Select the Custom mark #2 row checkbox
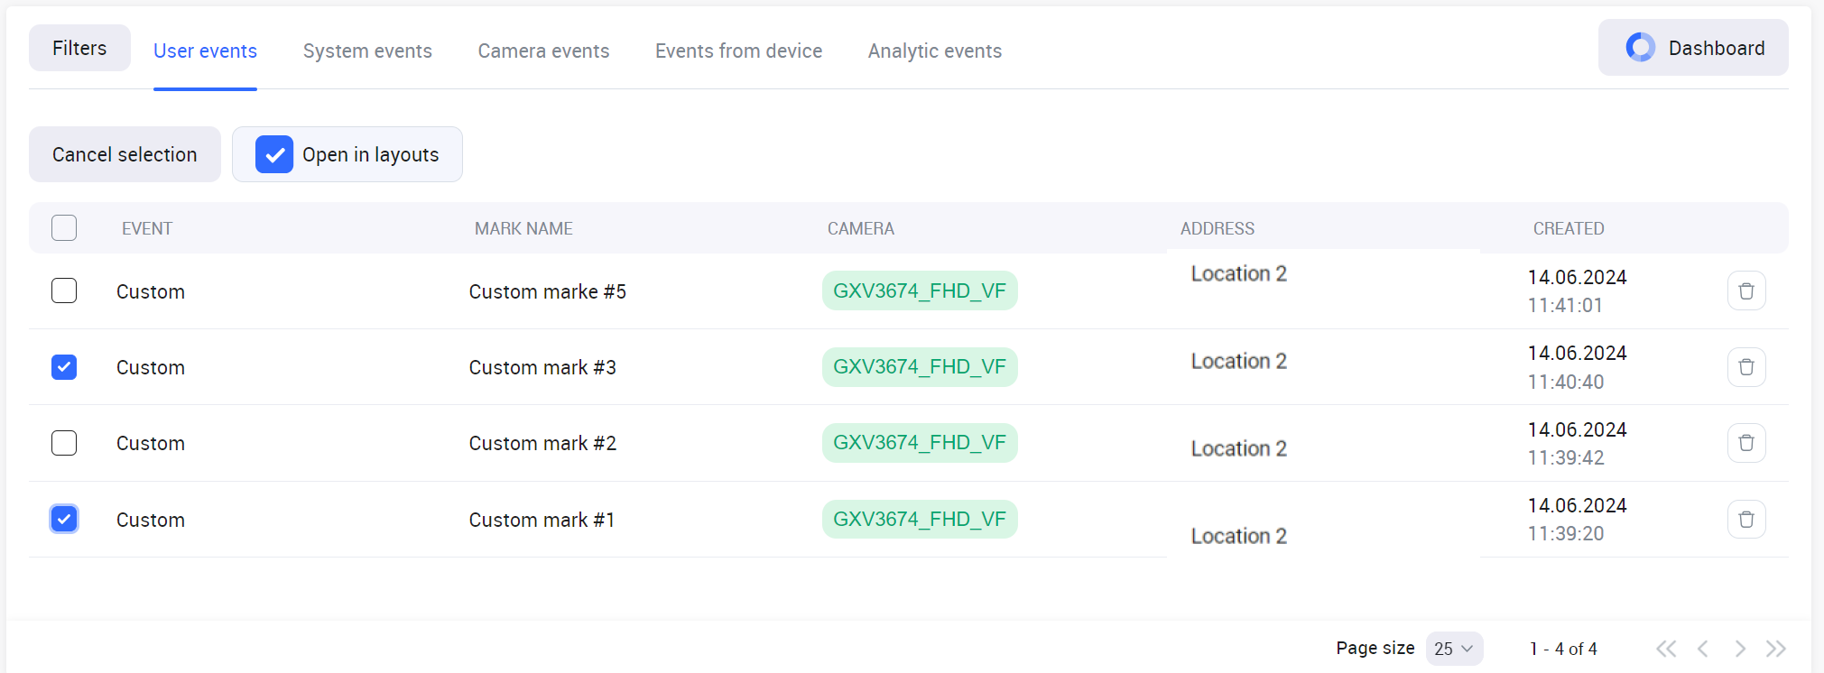This screenshot has height=673, width=1824. pos(64,443)
